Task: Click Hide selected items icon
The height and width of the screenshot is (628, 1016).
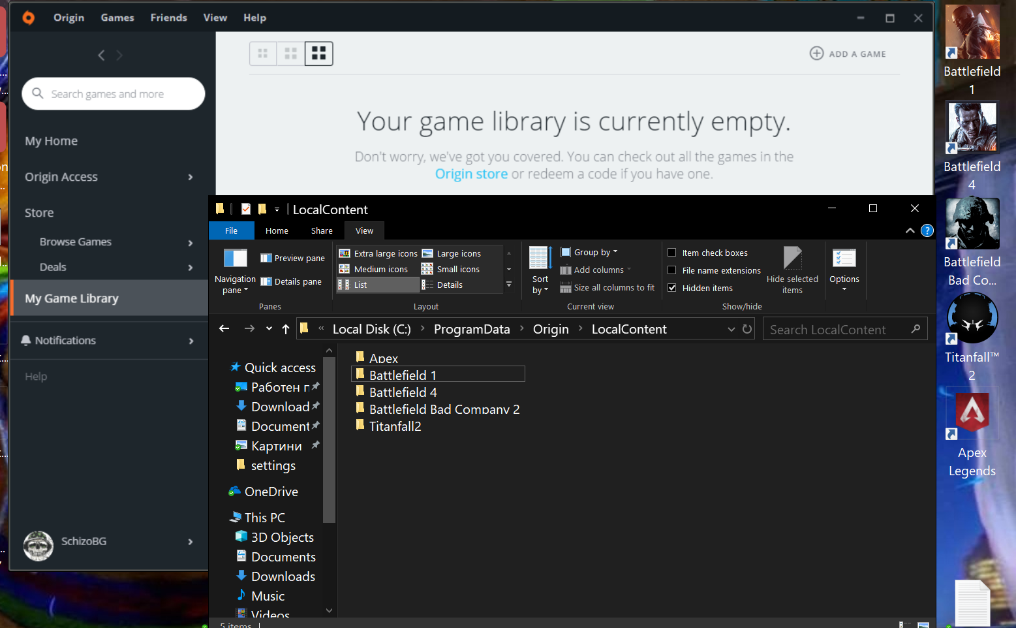Action: pyautogui.click(x=792, y=258)
